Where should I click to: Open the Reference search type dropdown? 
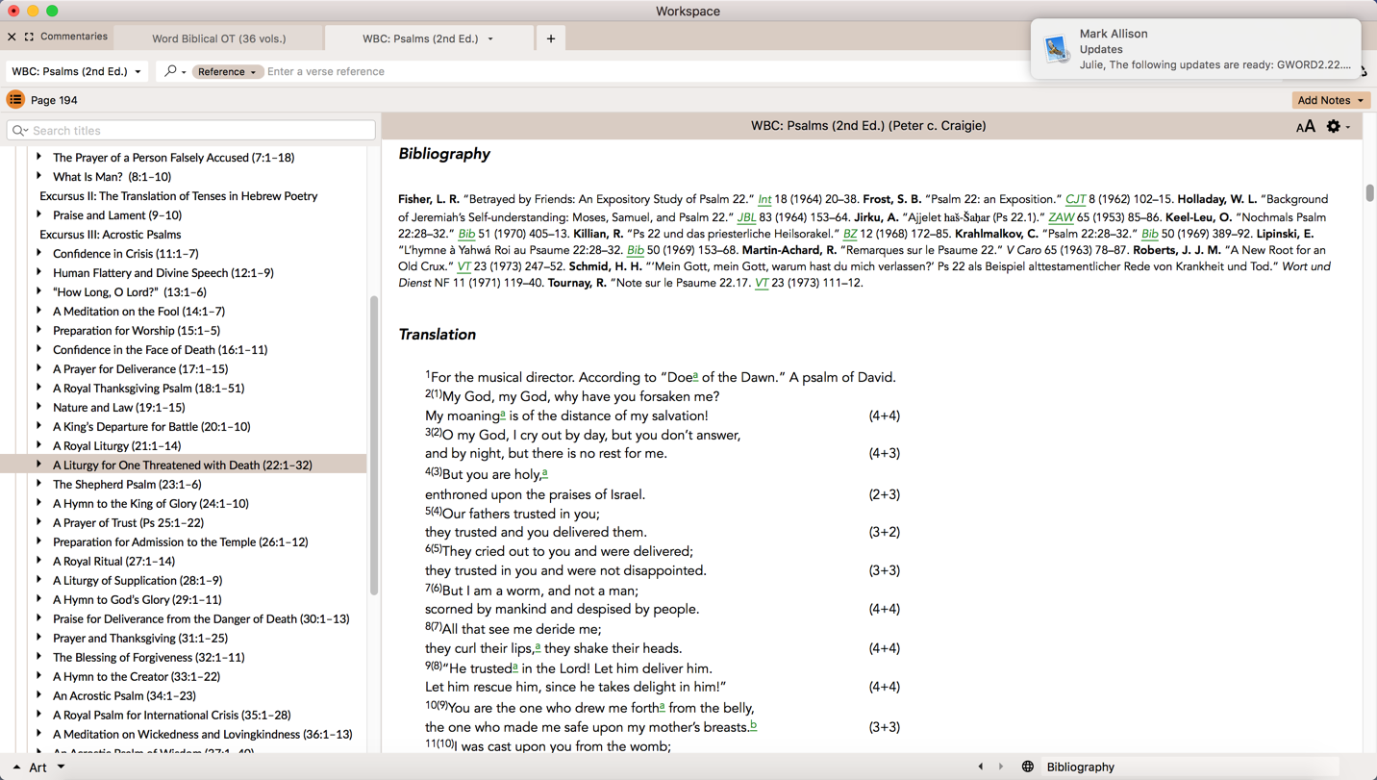coord(226,71)
